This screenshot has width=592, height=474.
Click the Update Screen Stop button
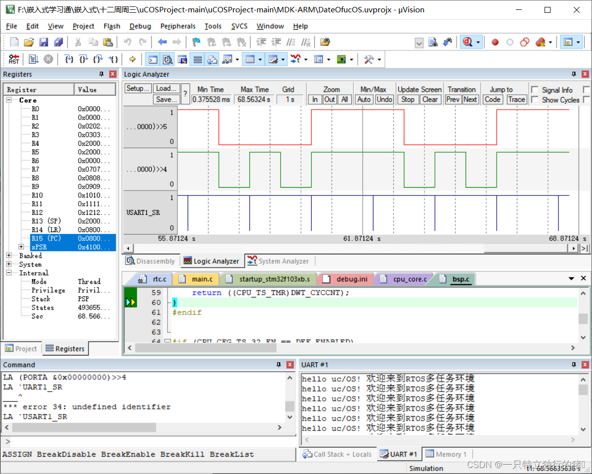coord(408,99)
